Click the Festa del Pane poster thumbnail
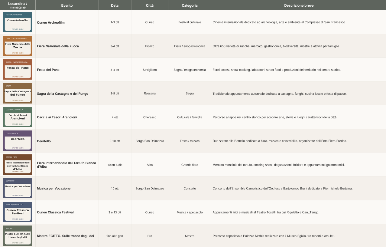Image resolution: width=386 pixels, height=247 pixels. tap(18, 70)
